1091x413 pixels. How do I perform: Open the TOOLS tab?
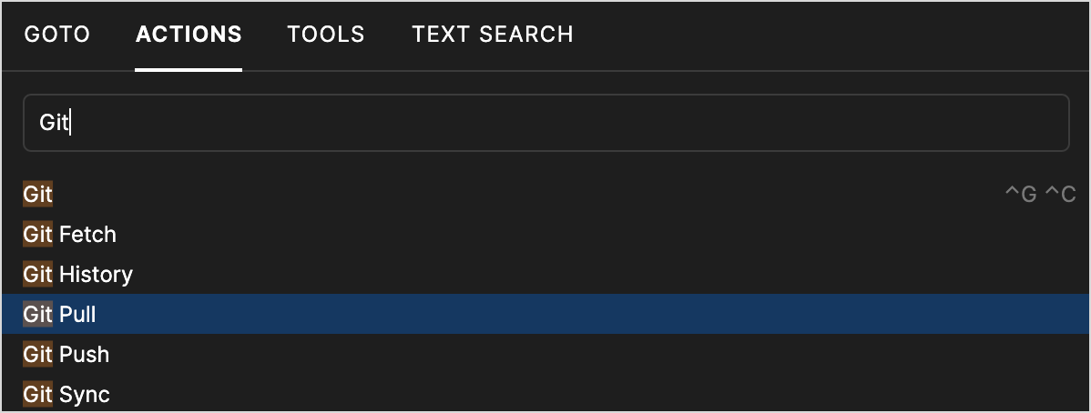pyautogui.click(x=326, y=35)
